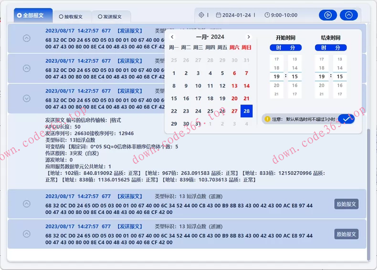The height and width of the screenshot is (270, 377).
Task: Click the collapse-up circle button in top bar
Action: pos(349,15)
